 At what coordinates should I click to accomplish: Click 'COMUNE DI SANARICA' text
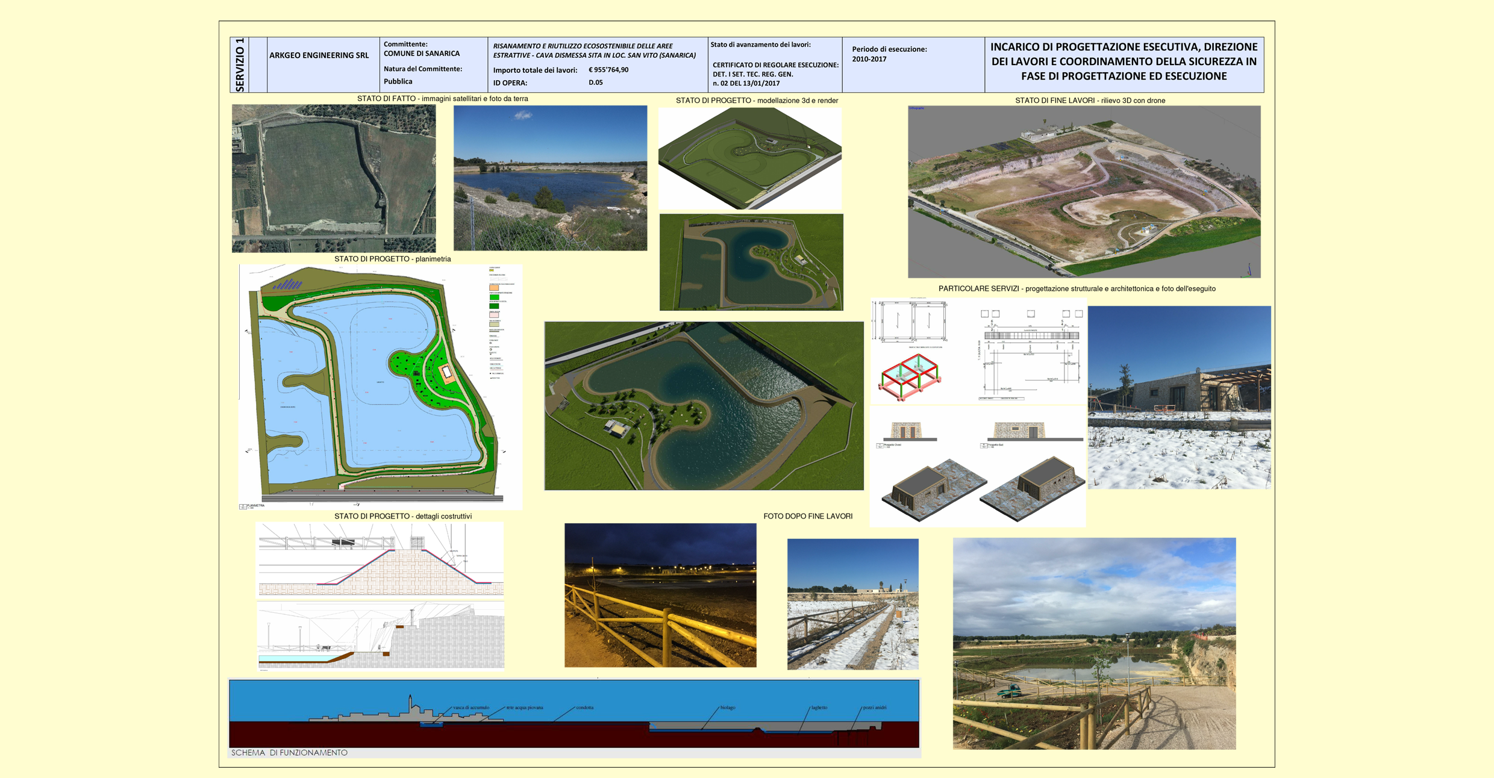[422, 54]
